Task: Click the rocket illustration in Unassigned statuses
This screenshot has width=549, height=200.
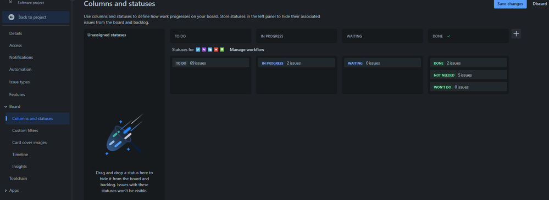Action: pyautogui.click(x=124, y=134)
